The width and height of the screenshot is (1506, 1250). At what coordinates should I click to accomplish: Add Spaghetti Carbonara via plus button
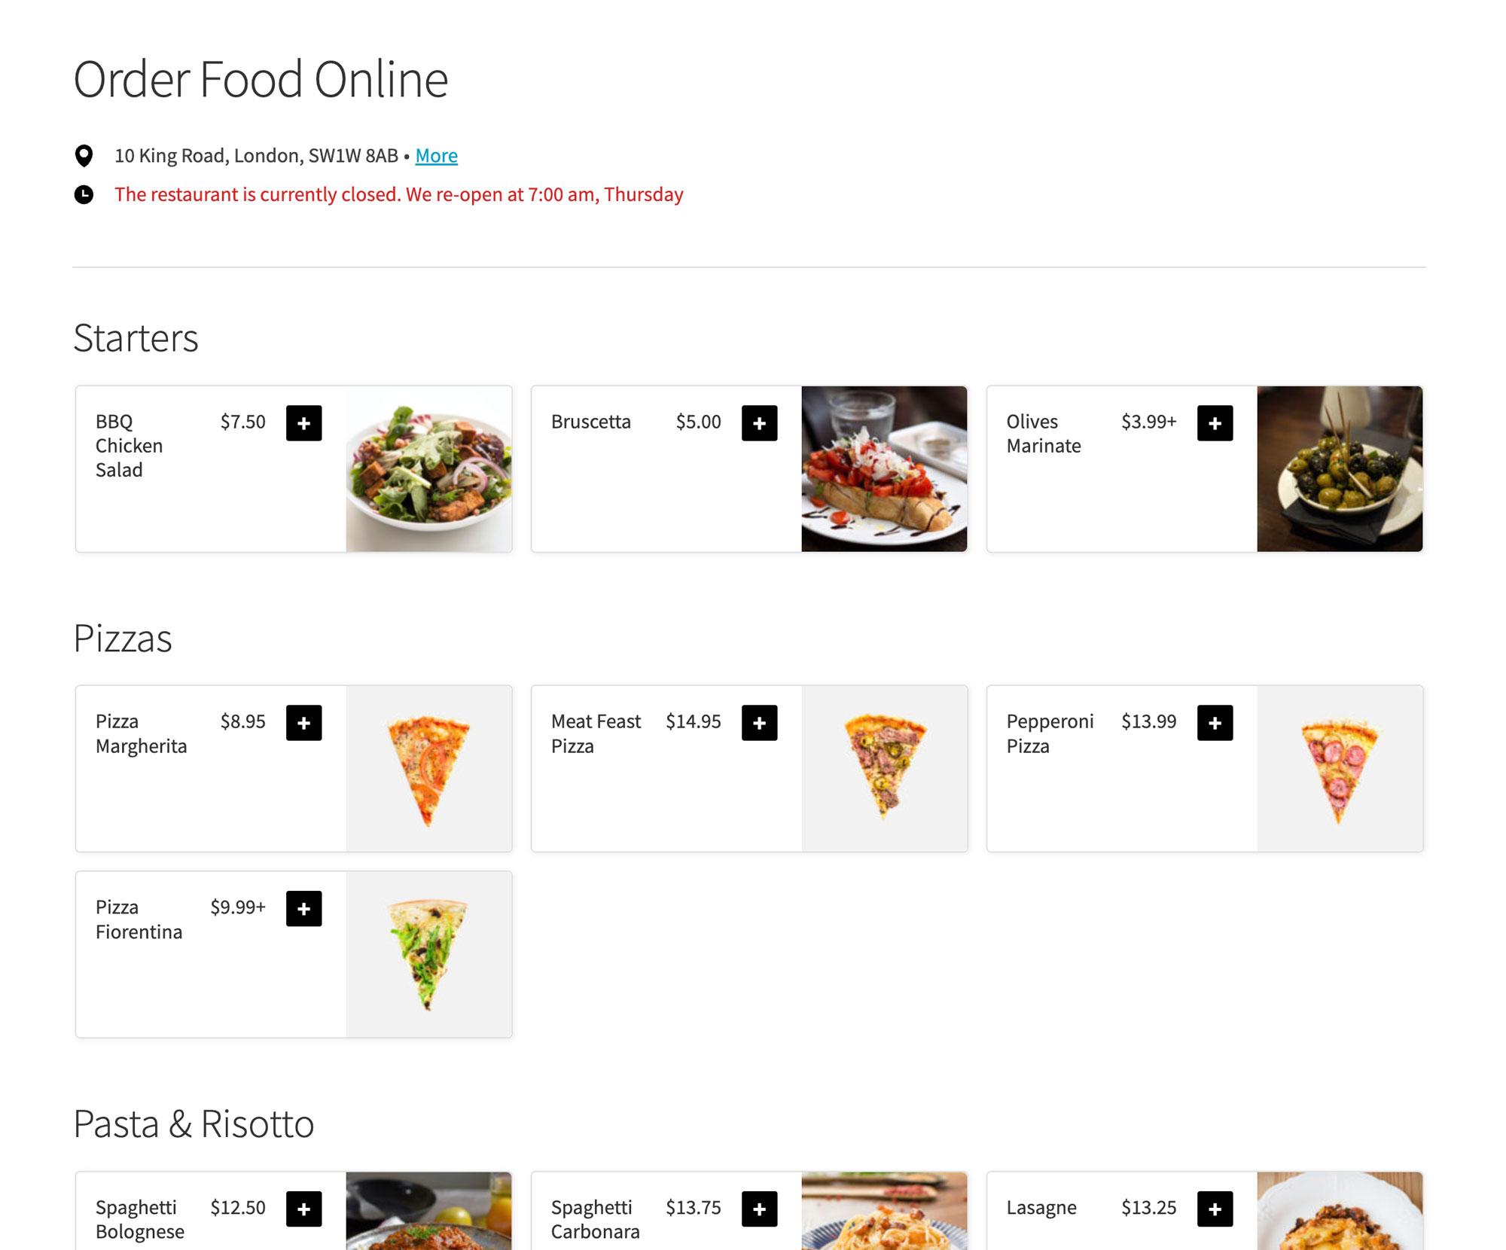click(x=760, y=1209)
